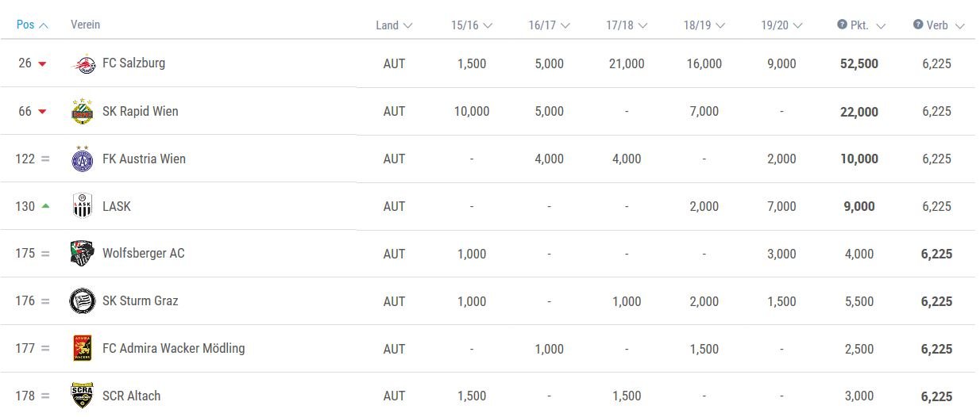This screenshot has width=980, height=417.
Task: Sort by the 17/18 season chevron
Action: click(x=642, y=25)
